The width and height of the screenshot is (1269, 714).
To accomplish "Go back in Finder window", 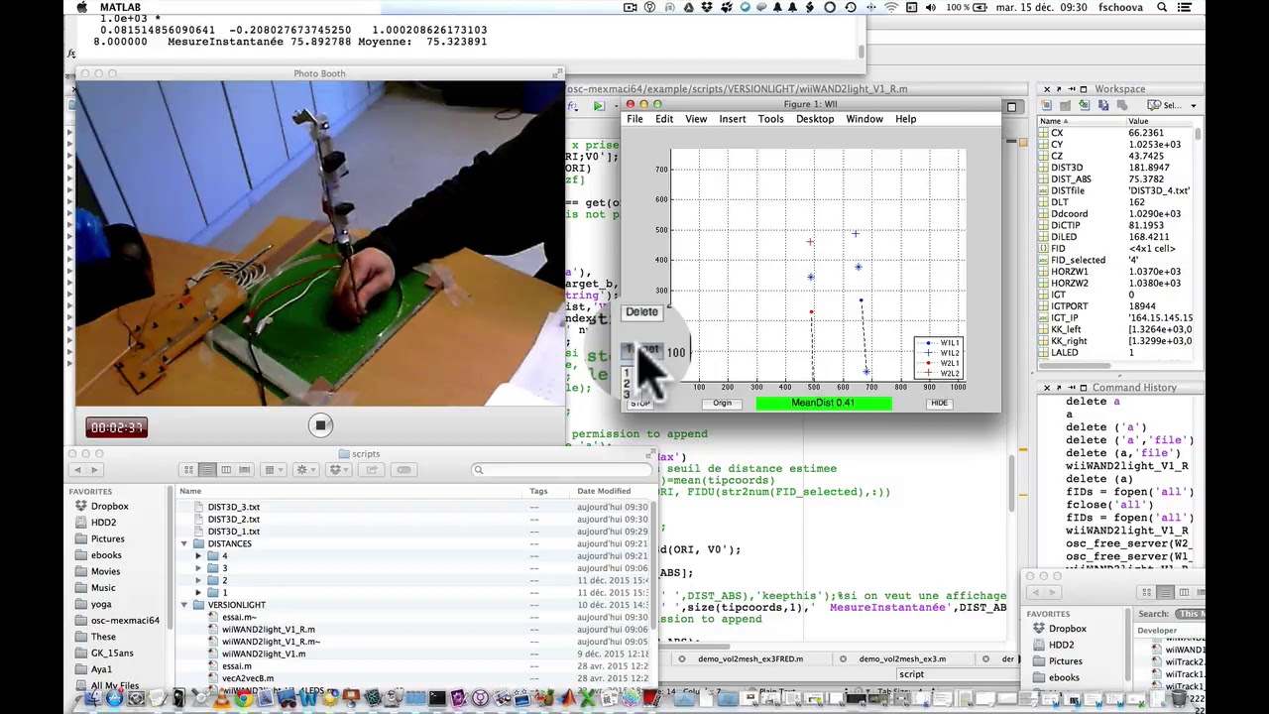I will (x=78, y=470).
